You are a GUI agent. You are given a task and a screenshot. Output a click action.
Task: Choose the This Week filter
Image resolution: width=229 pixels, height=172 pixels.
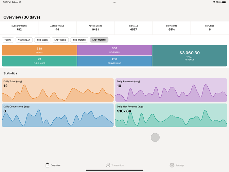click(42, 40)
